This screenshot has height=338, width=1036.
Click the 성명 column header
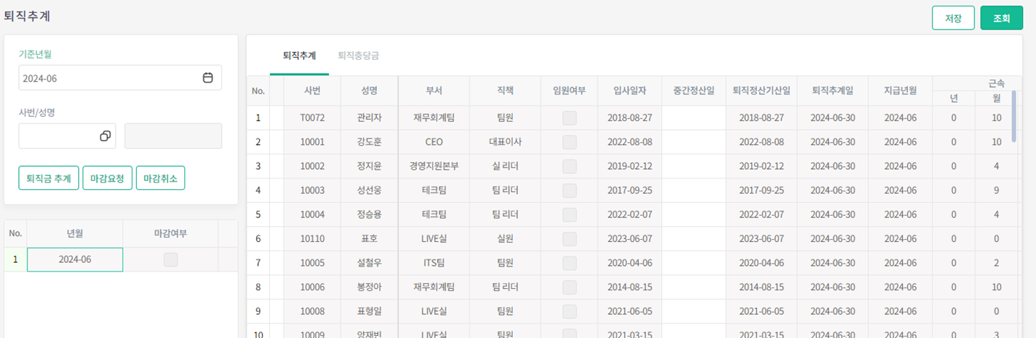(369, 91)
